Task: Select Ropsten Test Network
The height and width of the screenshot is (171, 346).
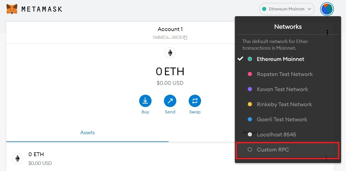Action: (285, 74)
